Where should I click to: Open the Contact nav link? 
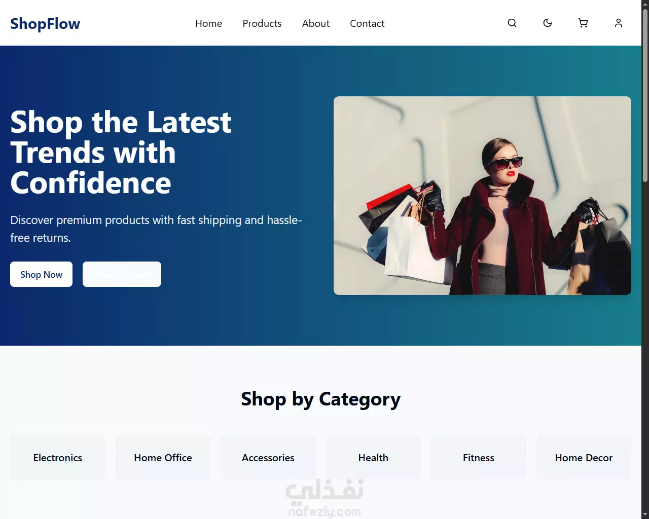[367, 23]
